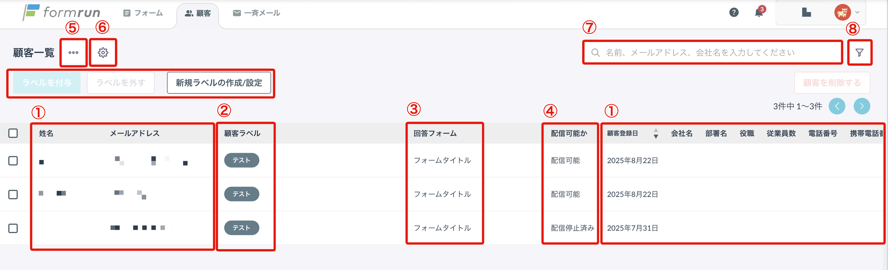Click テスト label on second row
The height and width of the screenshot is (270, 888).
(242, 194)
